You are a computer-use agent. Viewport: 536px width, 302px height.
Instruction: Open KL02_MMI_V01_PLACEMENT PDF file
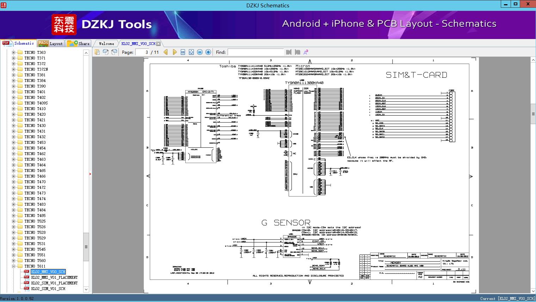[54, 277]
